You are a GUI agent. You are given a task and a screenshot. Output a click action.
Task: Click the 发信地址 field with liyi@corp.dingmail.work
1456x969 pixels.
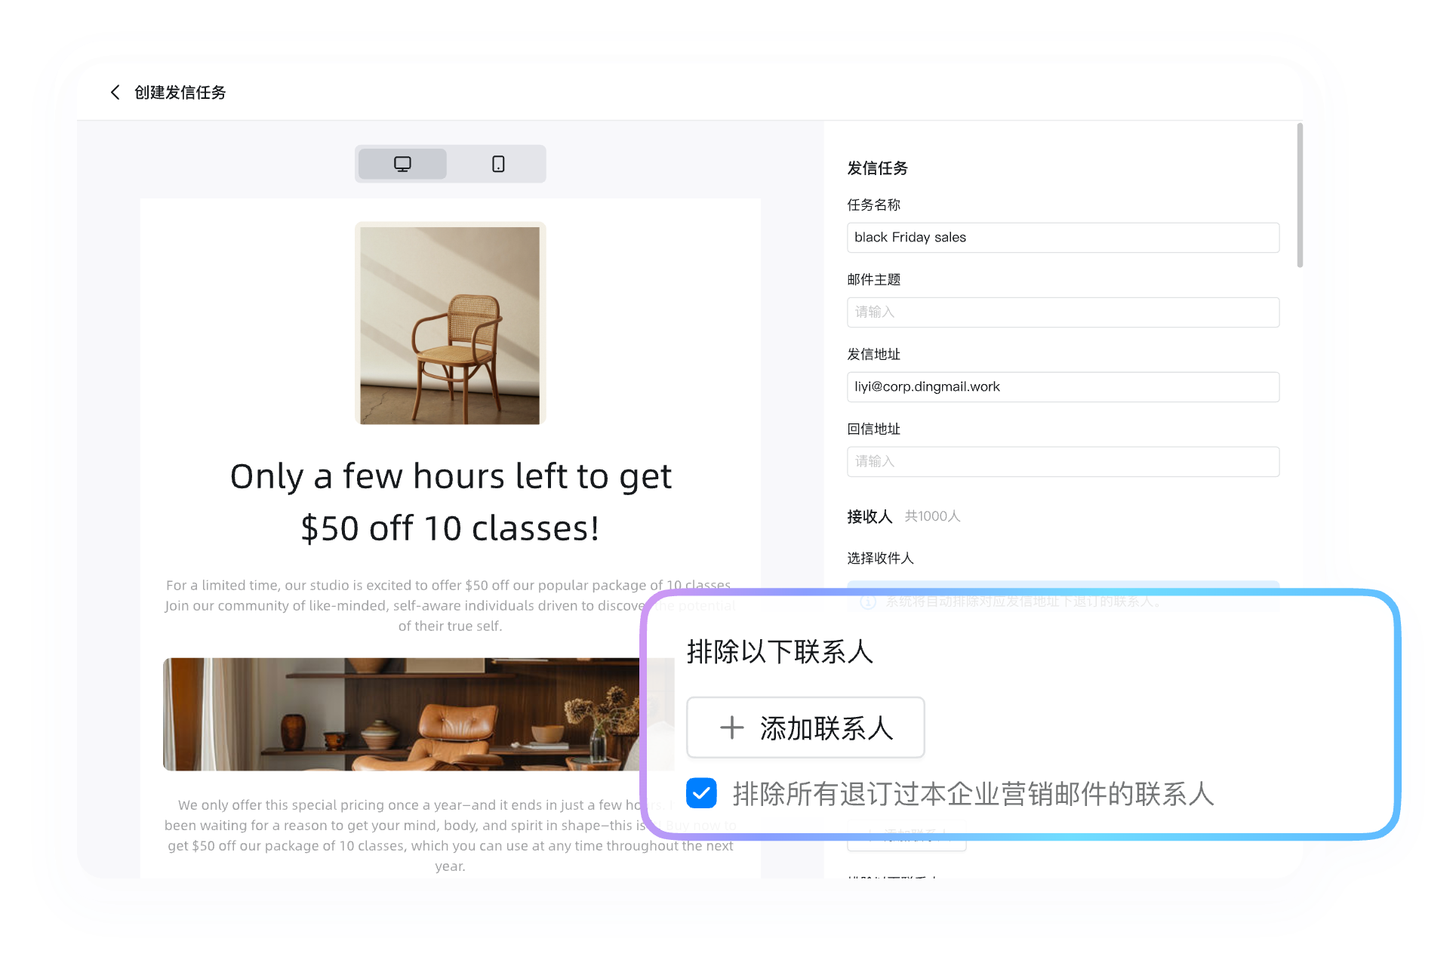click(1062, 386)
